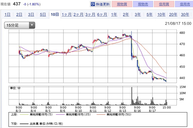Image resolution: width=193 pixels, height=128 pixels.
Task: Switch to the 2日 chart tab
Action: 19,15
